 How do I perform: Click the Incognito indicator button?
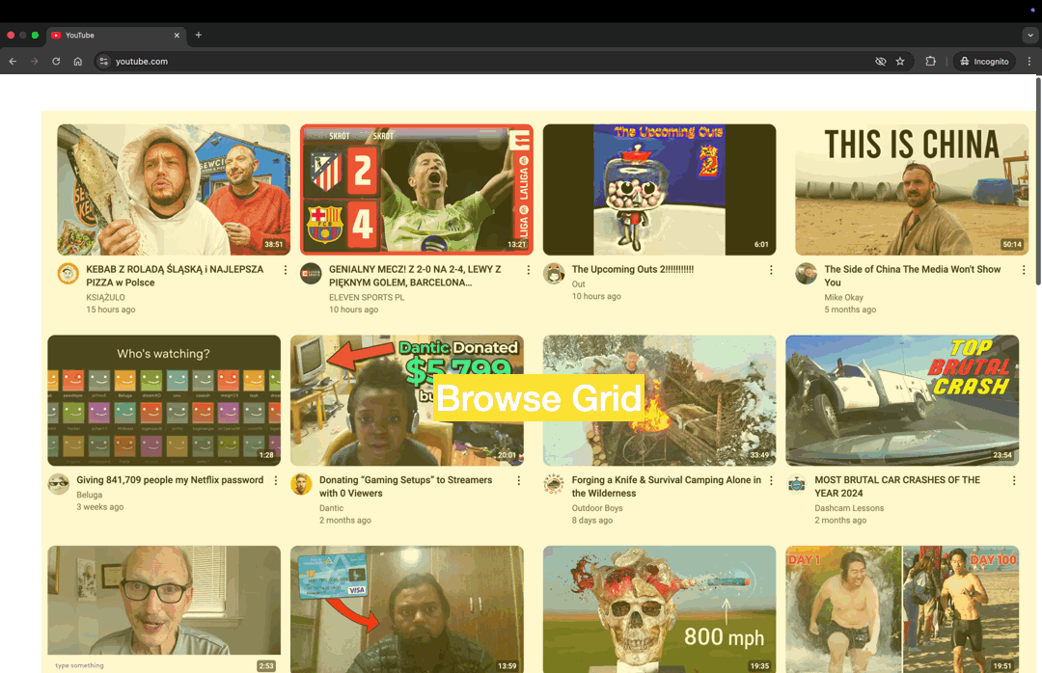(984, 61)
